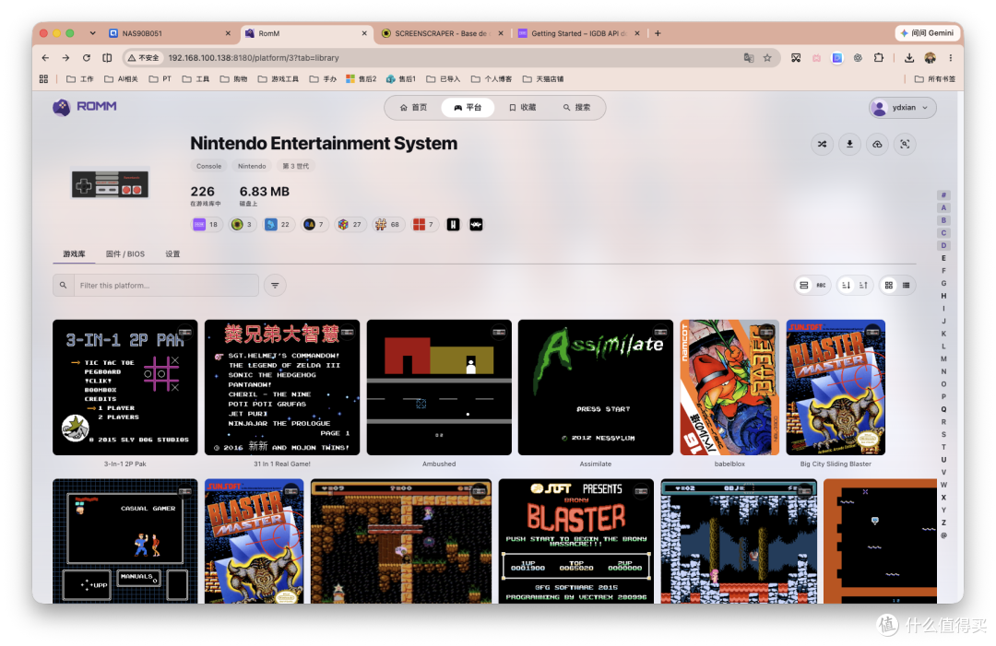This screenshot has height=646, width=996.
Task: Toggle the grouped rows layout button
Action: [803, 286]
